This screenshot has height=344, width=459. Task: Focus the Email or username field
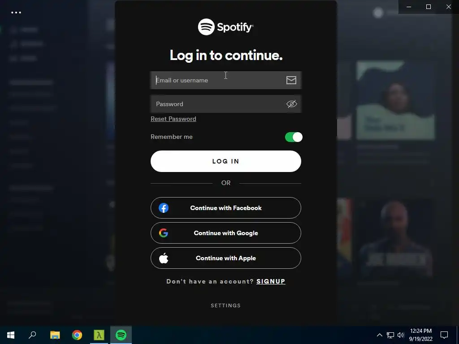[x=226, y=80]
